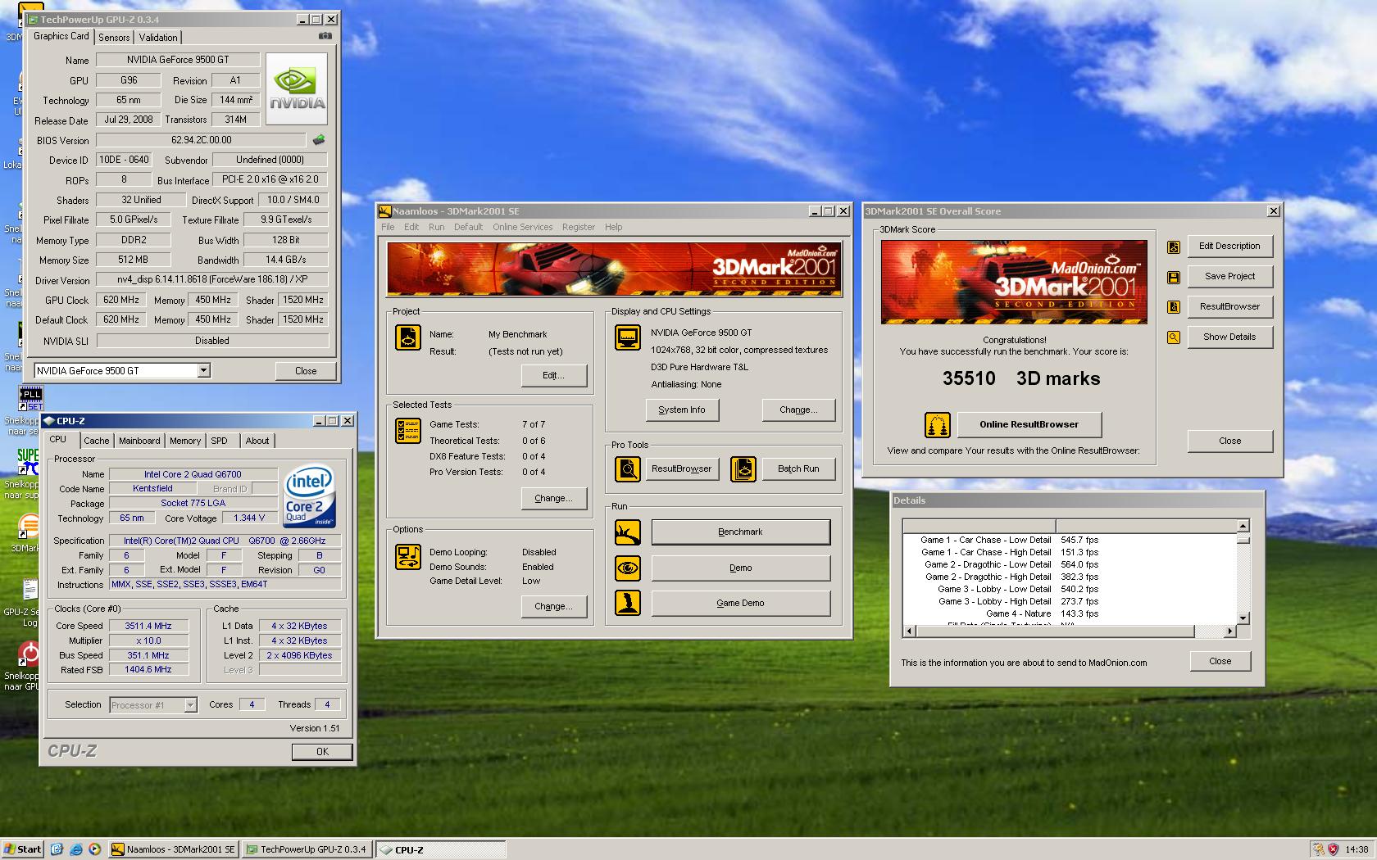The image size is (1377, 860).
Task: Click the Intel Core 2 Quad logo in CPU-Z
Action: pos(309,496)
